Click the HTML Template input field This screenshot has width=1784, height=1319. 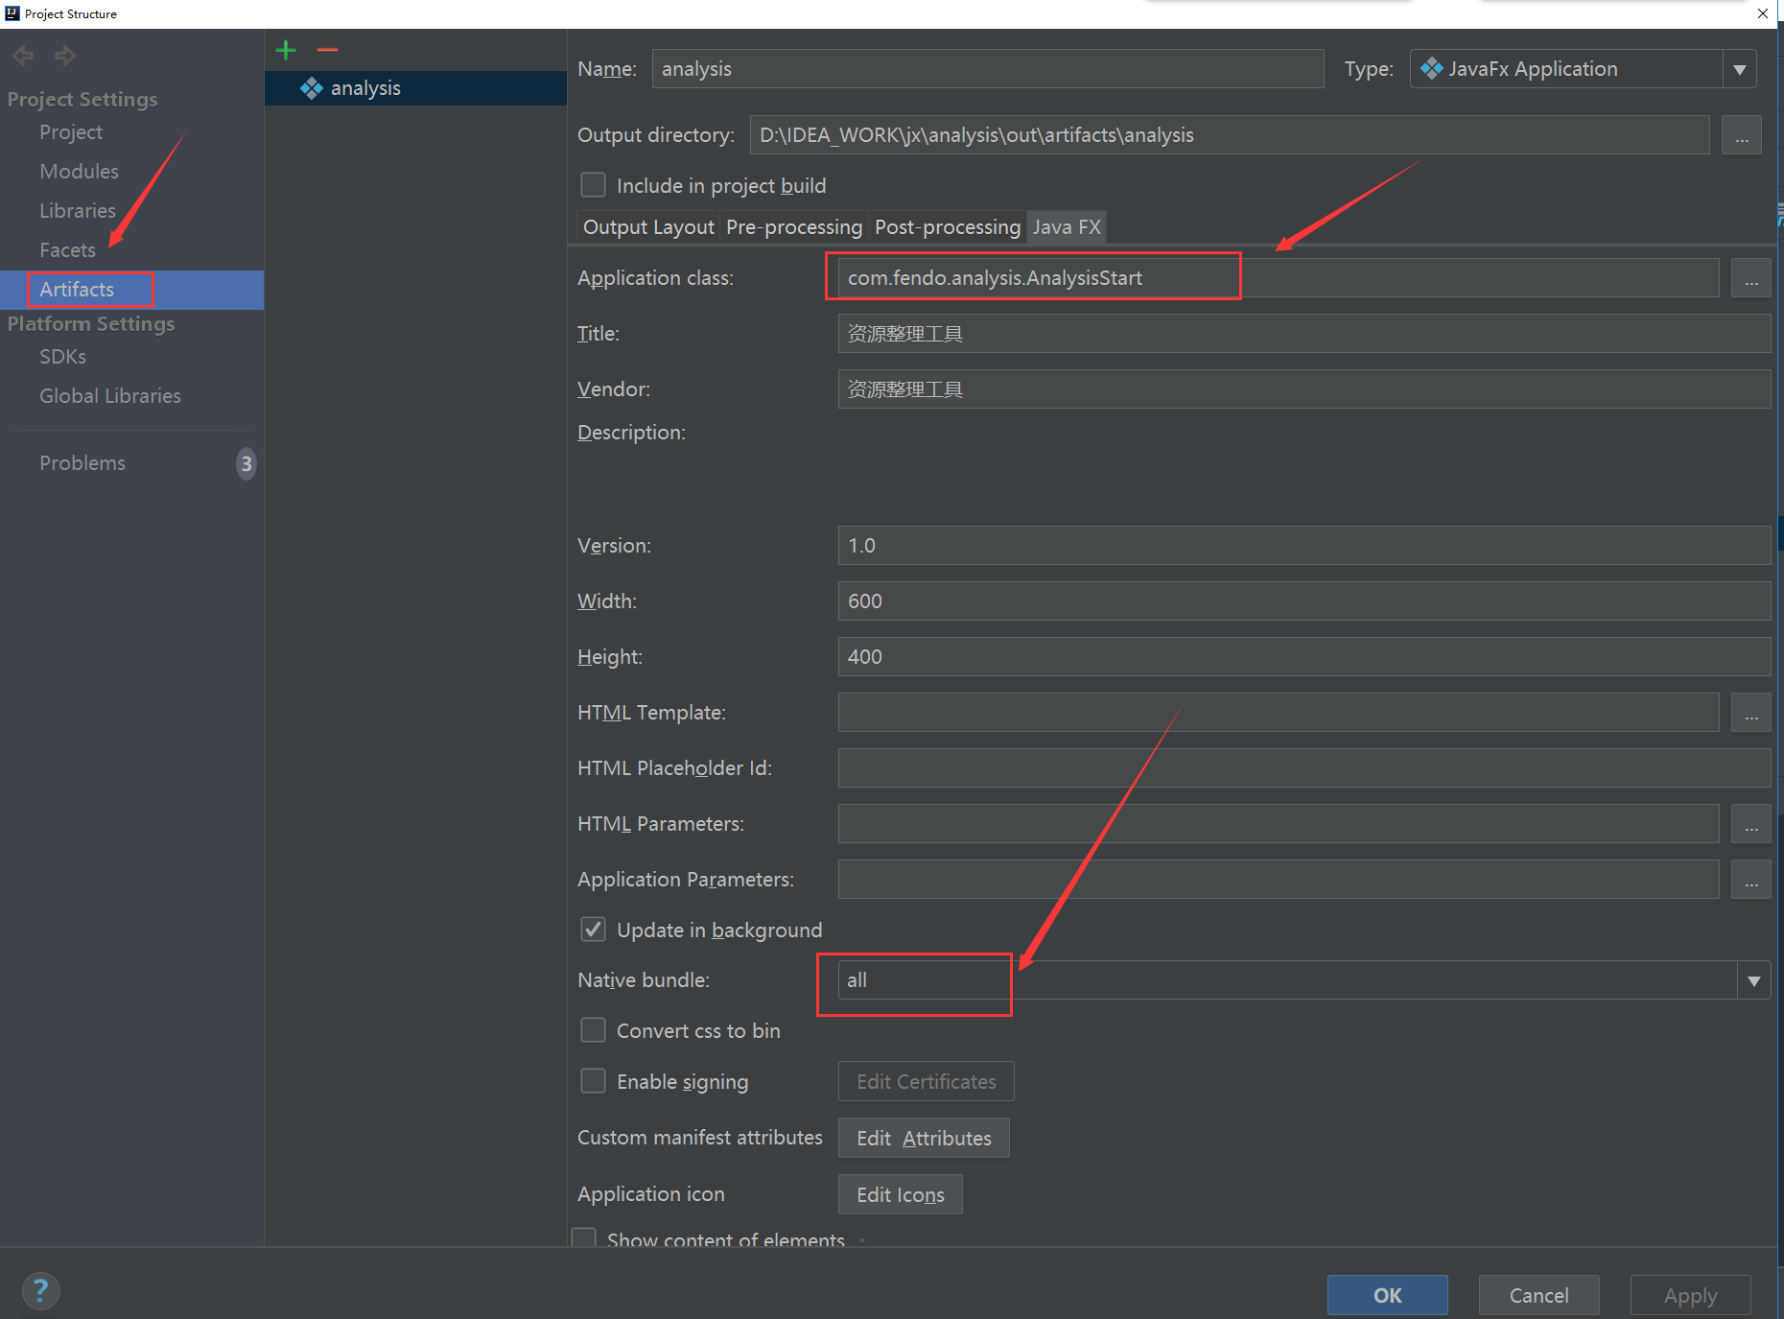pyautogui.click(x=1279, y=713)
